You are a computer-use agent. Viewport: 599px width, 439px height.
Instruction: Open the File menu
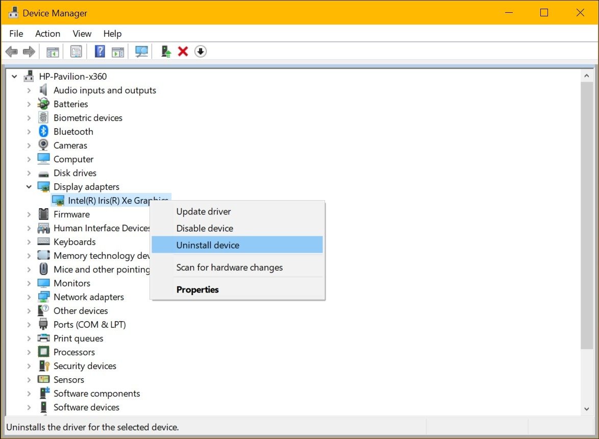tap(16, 34)
